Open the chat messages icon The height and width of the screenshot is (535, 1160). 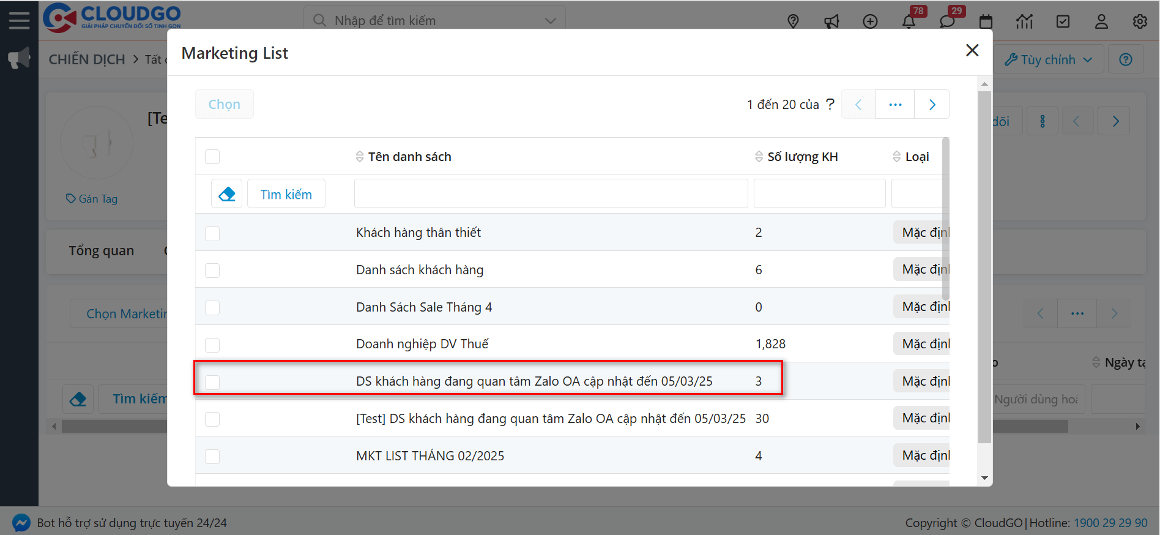coord(947,21)
